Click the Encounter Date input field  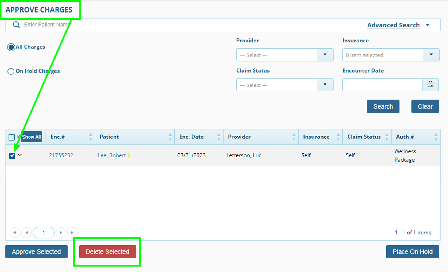point(382,85)
